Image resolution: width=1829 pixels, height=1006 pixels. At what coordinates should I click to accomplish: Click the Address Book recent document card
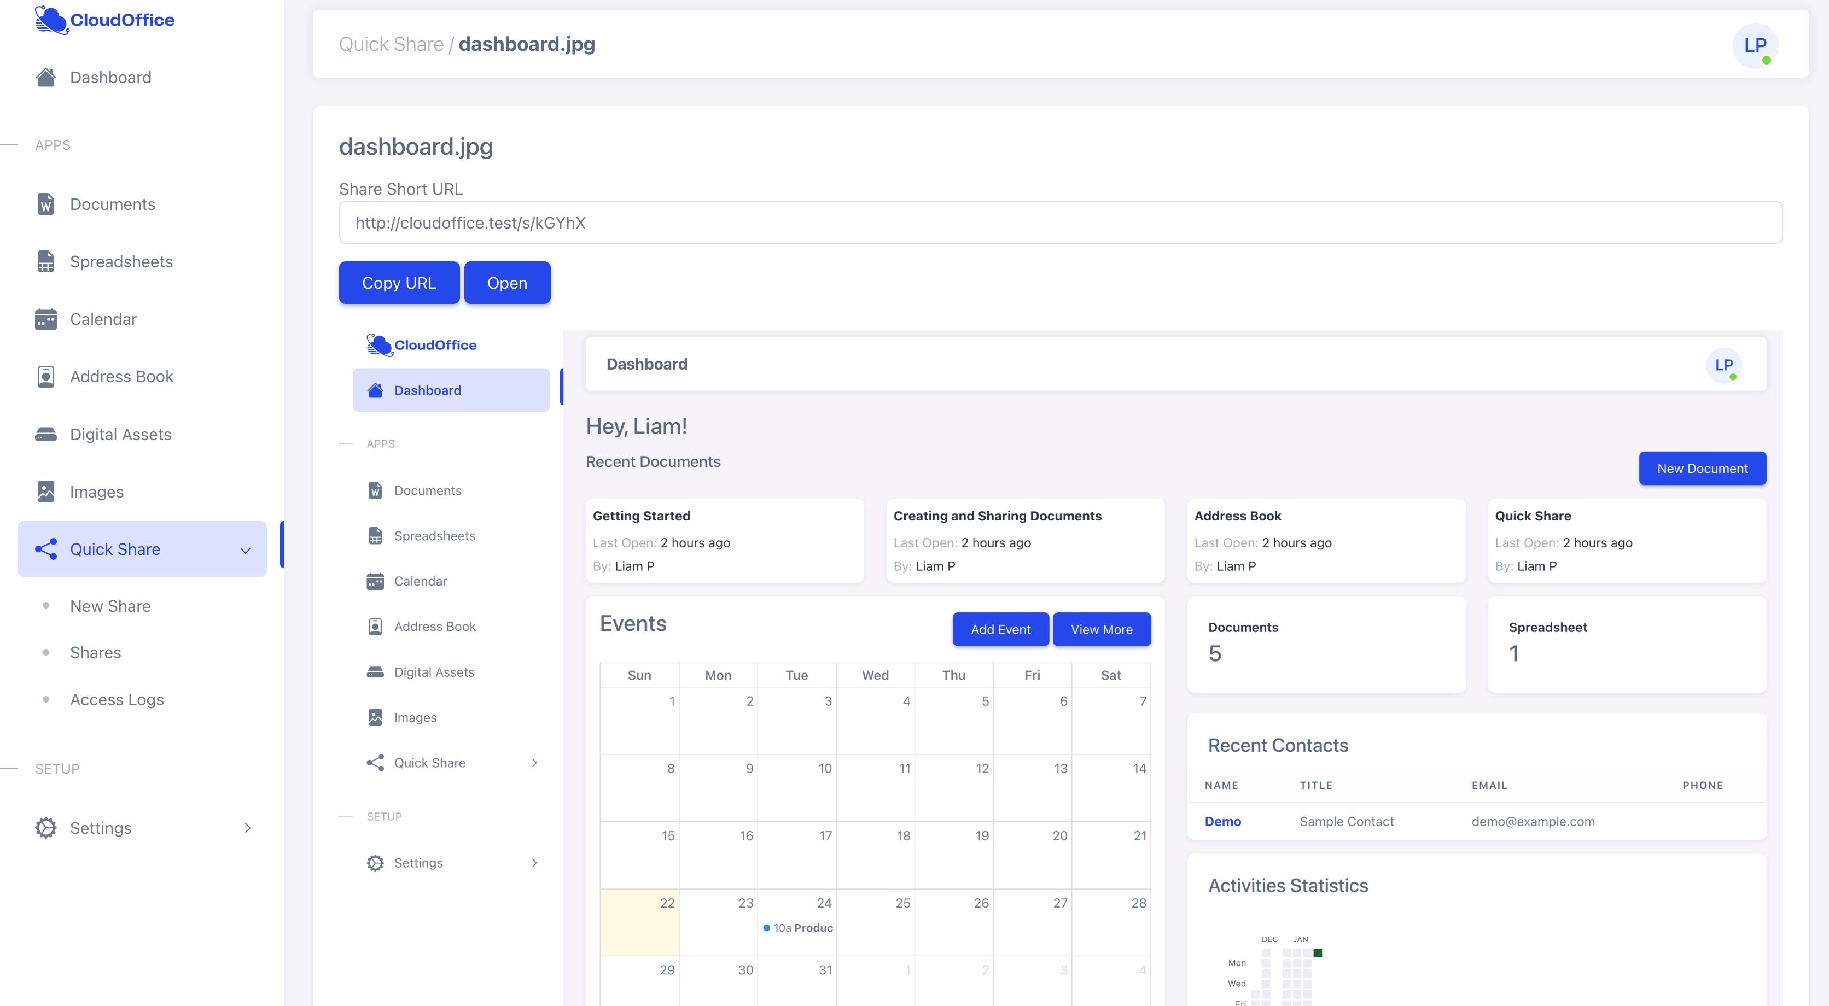[1326, 540]
